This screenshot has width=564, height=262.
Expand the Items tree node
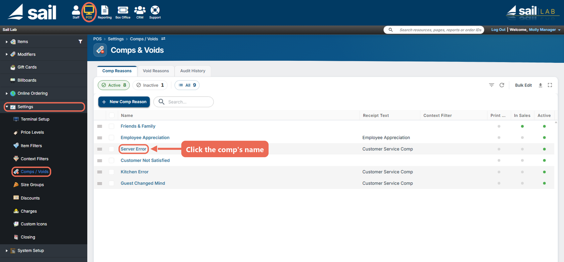point(6,42)
